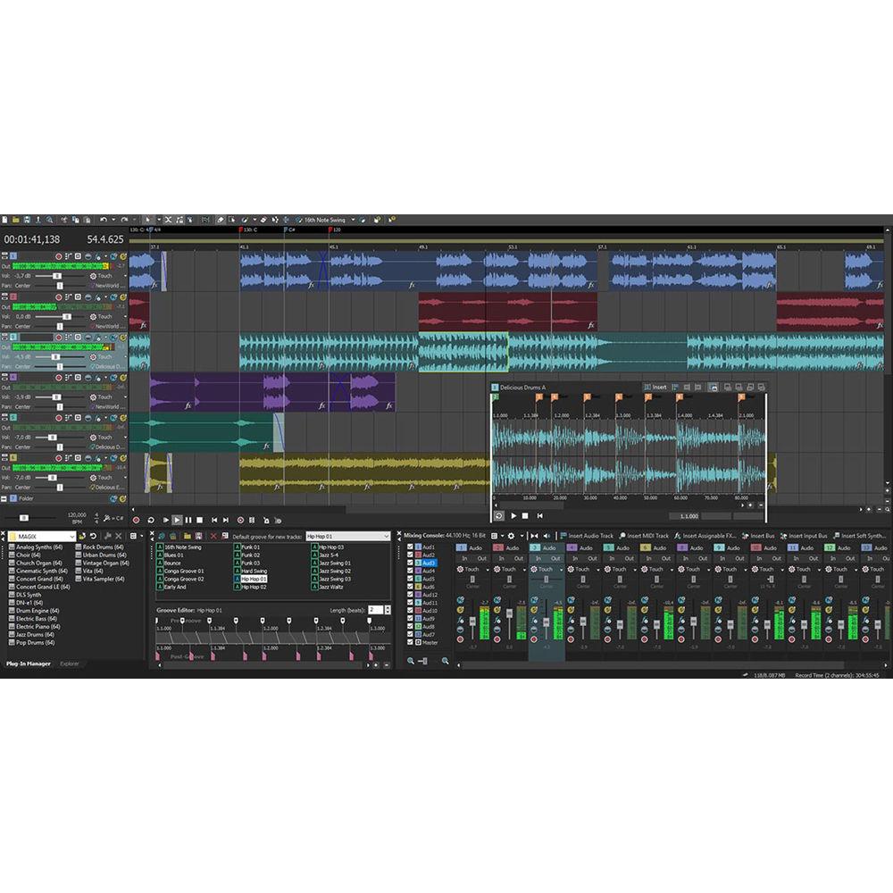The height and width of the screenshot is (893, 893).
Task: Toggle the metronome in the transport bar
Action: [x=264, y=520]
